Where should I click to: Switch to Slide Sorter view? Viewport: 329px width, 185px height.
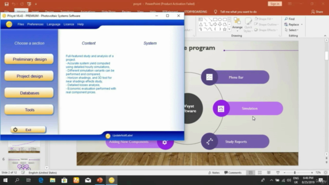pos(260,173)
